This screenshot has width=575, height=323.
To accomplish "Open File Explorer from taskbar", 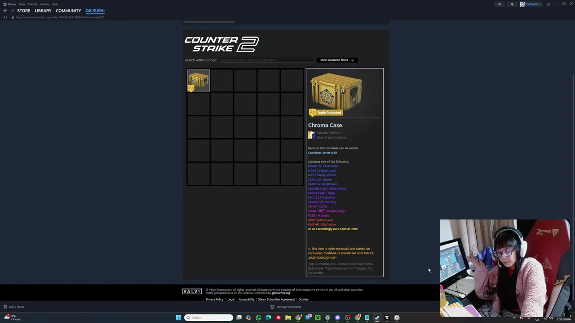I will 288,318.
